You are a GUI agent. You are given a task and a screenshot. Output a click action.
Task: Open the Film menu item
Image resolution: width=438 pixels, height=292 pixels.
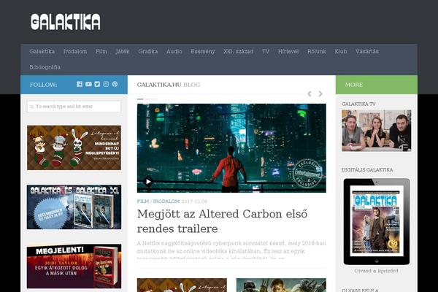click(101, 51)
